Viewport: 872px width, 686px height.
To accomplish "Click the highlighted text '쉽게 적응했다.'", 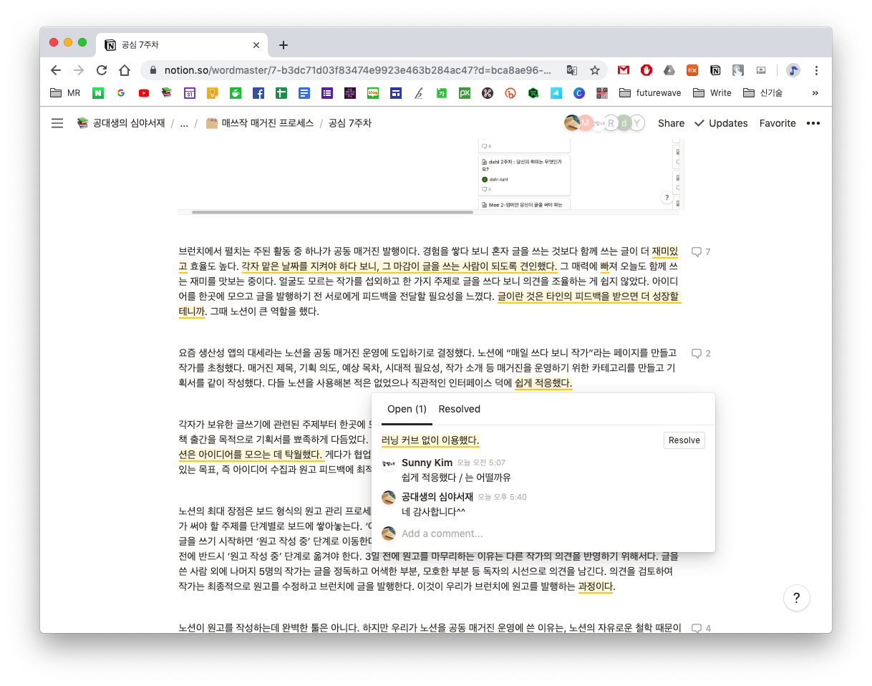I will coord(543,383).
